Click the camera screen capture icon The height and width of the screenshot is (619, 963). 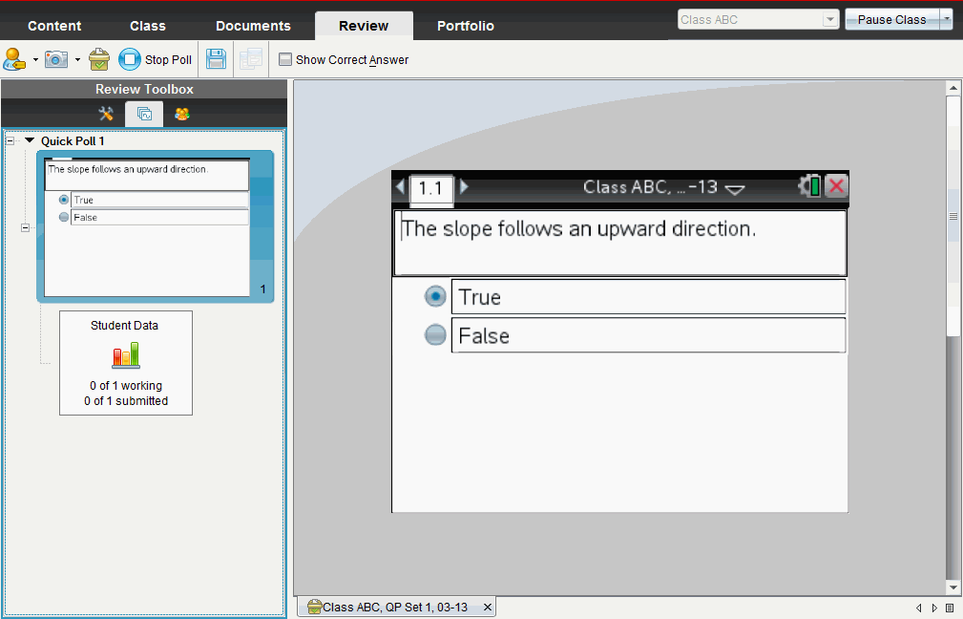pos(56,59)
